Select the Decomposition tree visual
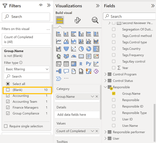This screenshot has height=143, width=156. pyautogui.click(x=59, y=71)
